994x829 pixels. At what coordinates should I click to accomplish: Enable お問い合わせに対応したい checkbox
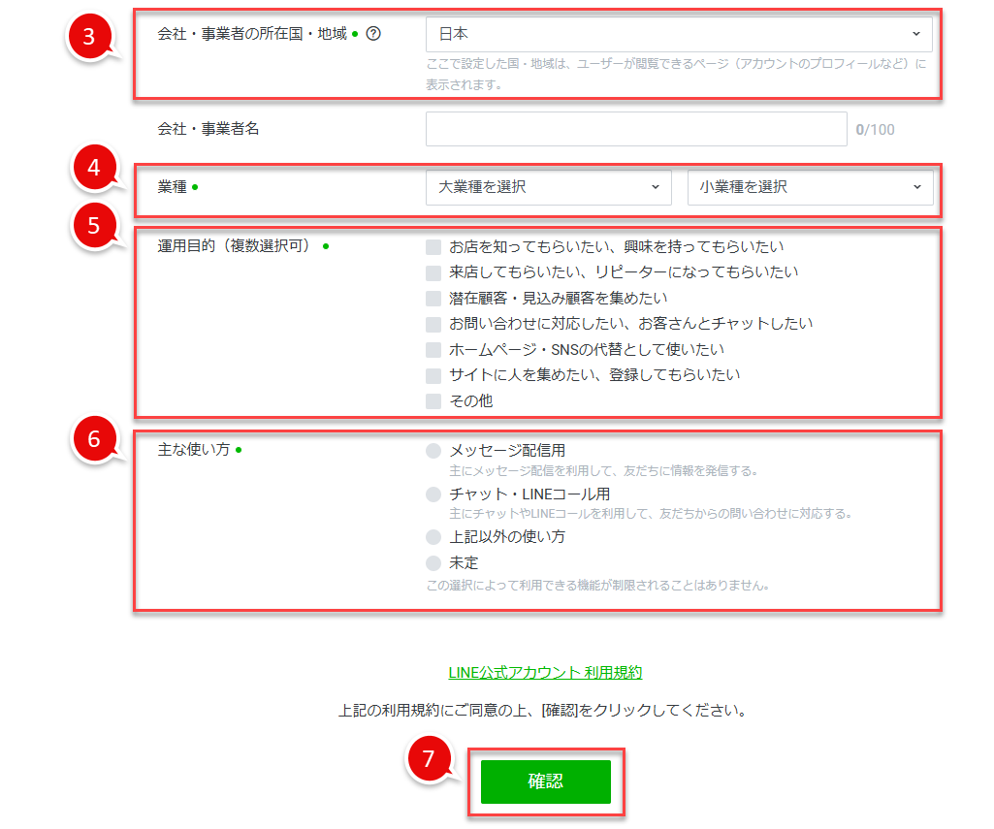click(x=433, y=324)
